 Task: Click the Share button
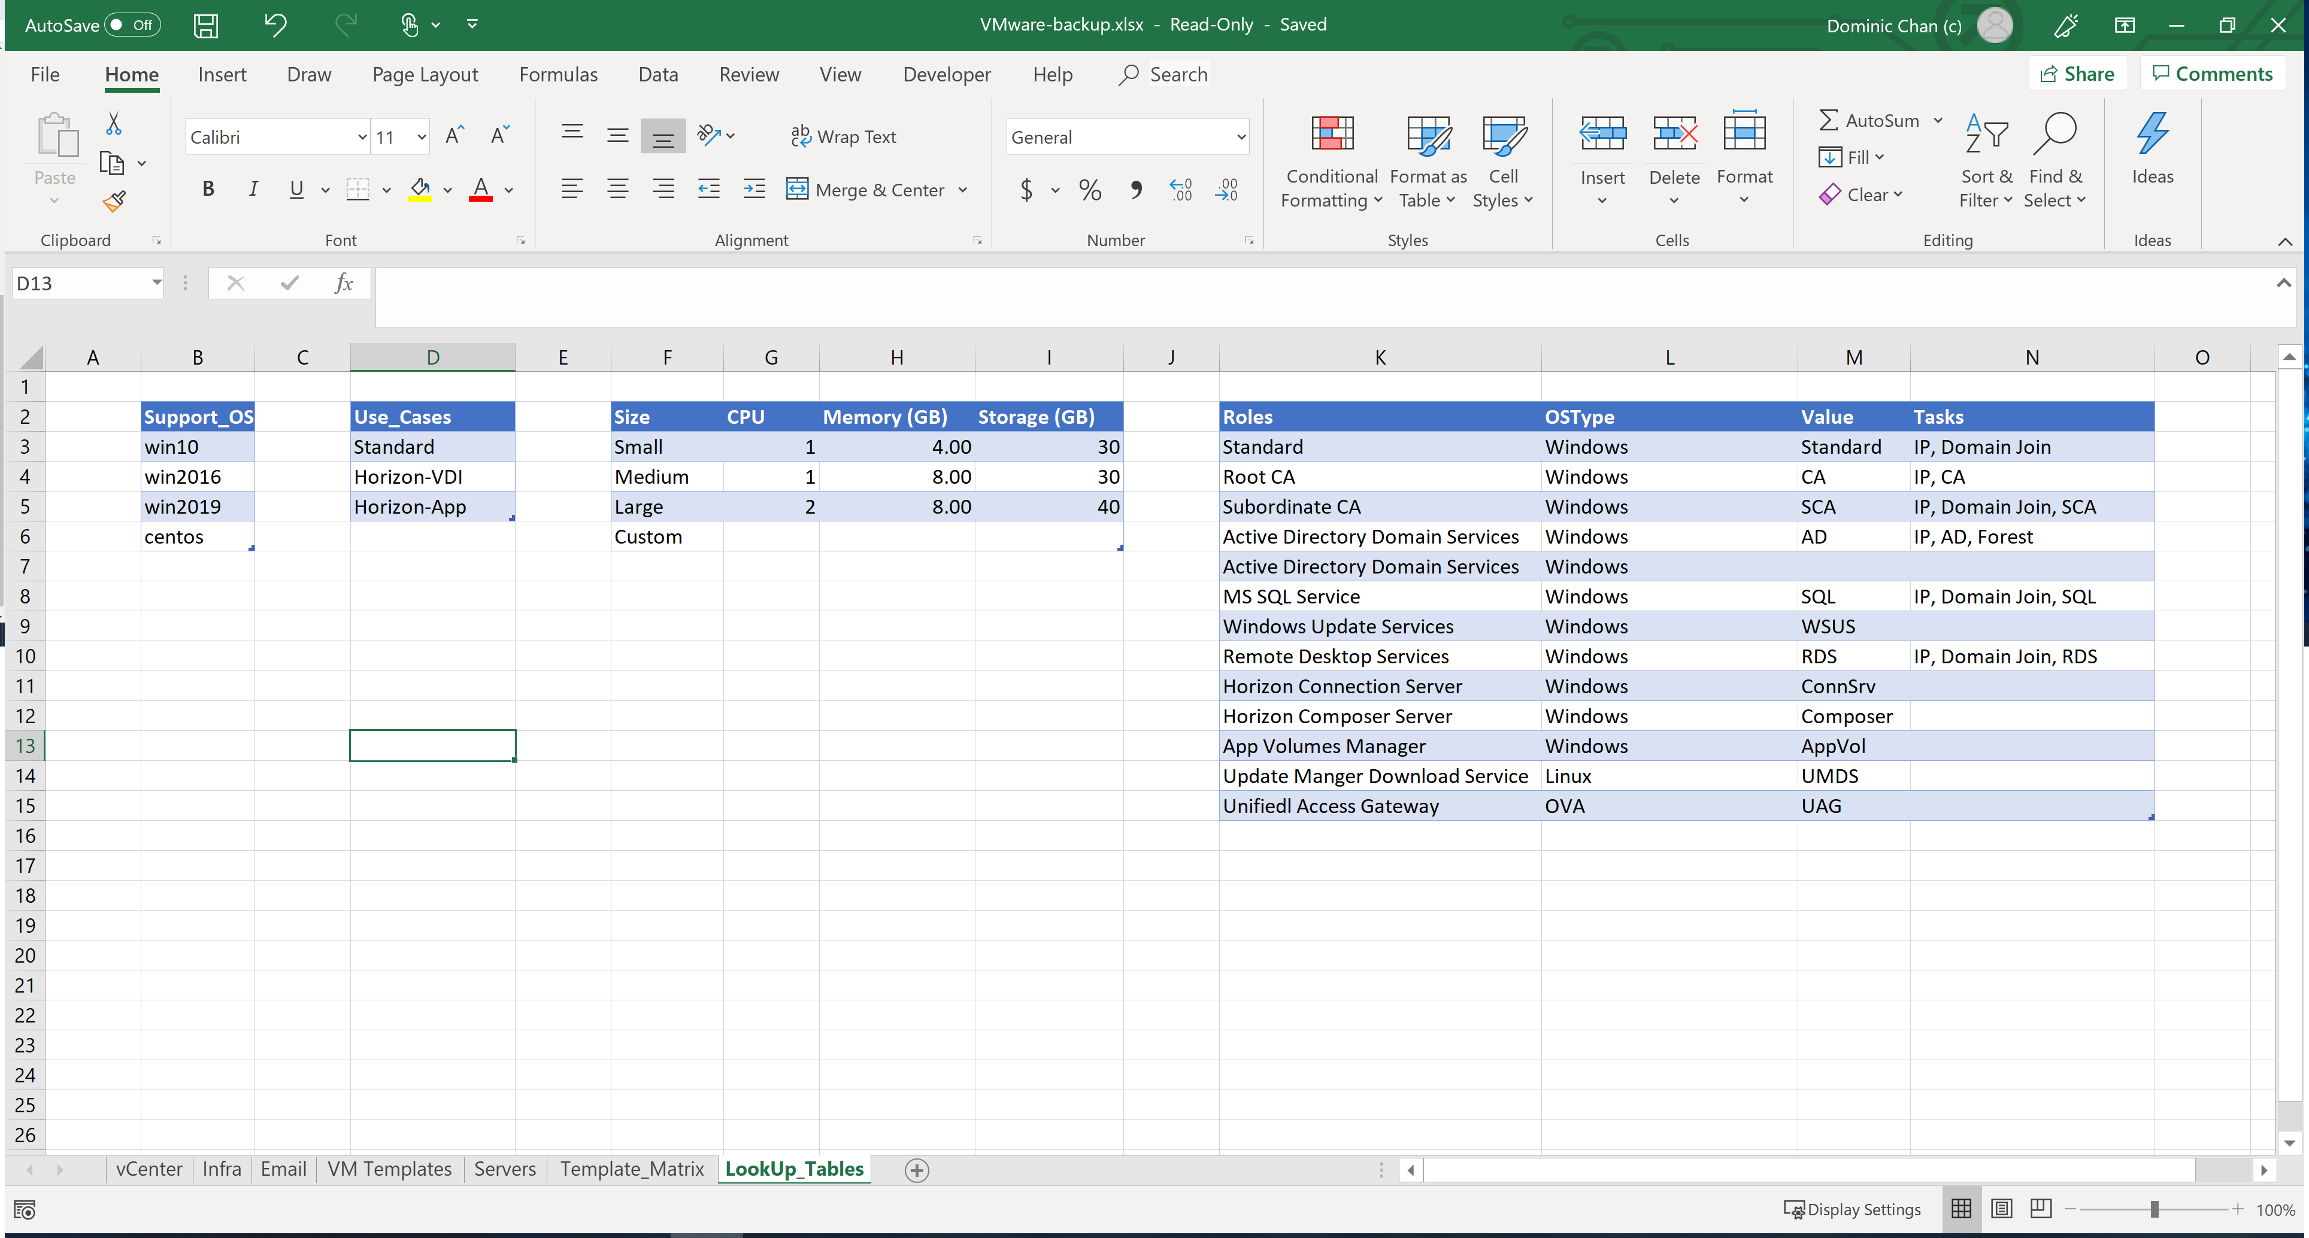click(x=2078, y=72)
